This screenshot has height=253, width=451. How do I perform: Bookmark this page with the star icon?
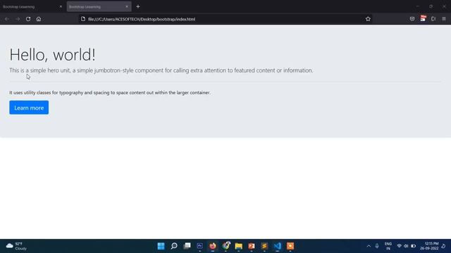coord(368,19)
